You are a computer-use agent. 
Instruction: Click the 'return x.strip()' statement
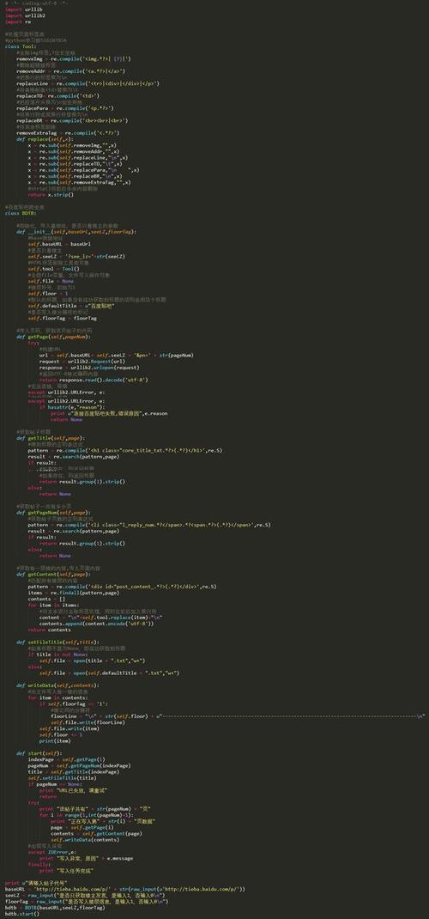[51, 195]
